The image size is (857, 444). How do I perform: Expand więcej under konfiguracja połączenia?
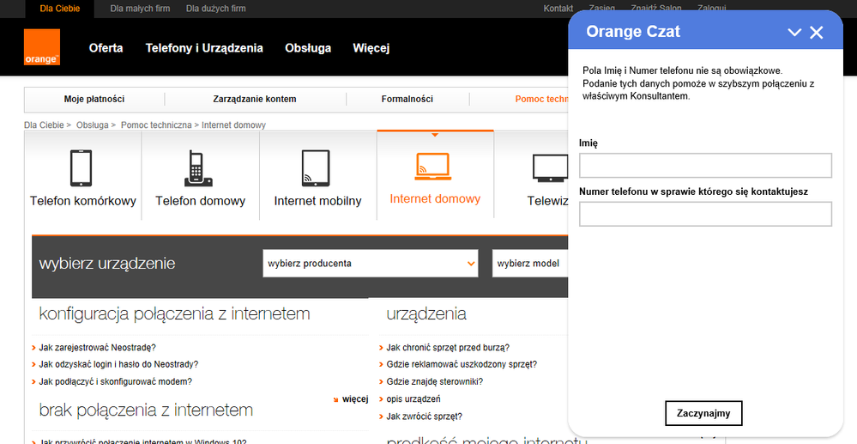click(x=353, y=399)
